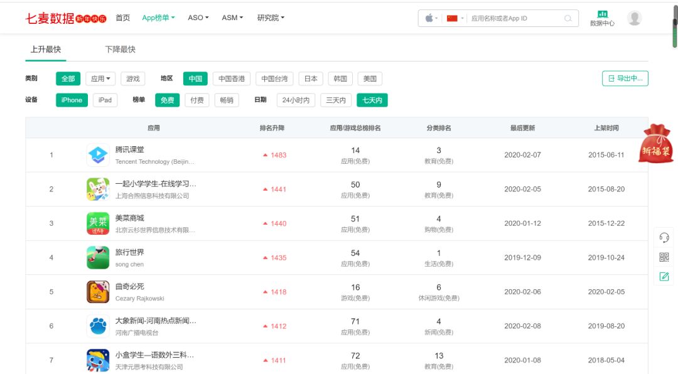Click the 曲奇必死 game icon
This screenshot has width=678, height=374.
click(x=98, y=292)
